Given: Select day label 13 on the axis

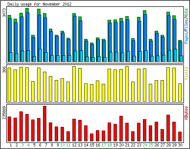Looking at the screenshot, I should (80, 145).
